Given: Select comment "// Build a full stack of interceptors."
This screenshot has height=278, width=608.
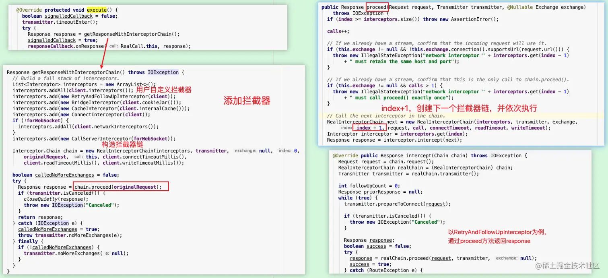Looking at the screenshot, I should (66, 78).
